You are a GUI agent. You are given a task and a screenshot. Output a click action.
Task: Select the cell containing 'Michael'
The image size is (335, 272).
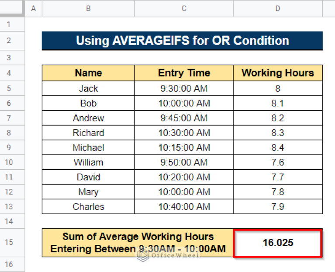[x=88, y=147]
